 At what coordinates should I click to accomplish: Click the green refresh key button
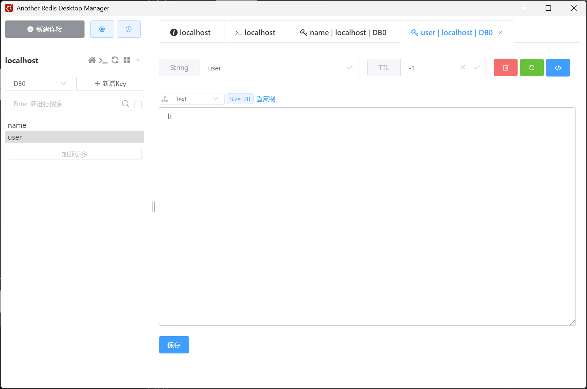pyautogui.click(x=532, y=68)
